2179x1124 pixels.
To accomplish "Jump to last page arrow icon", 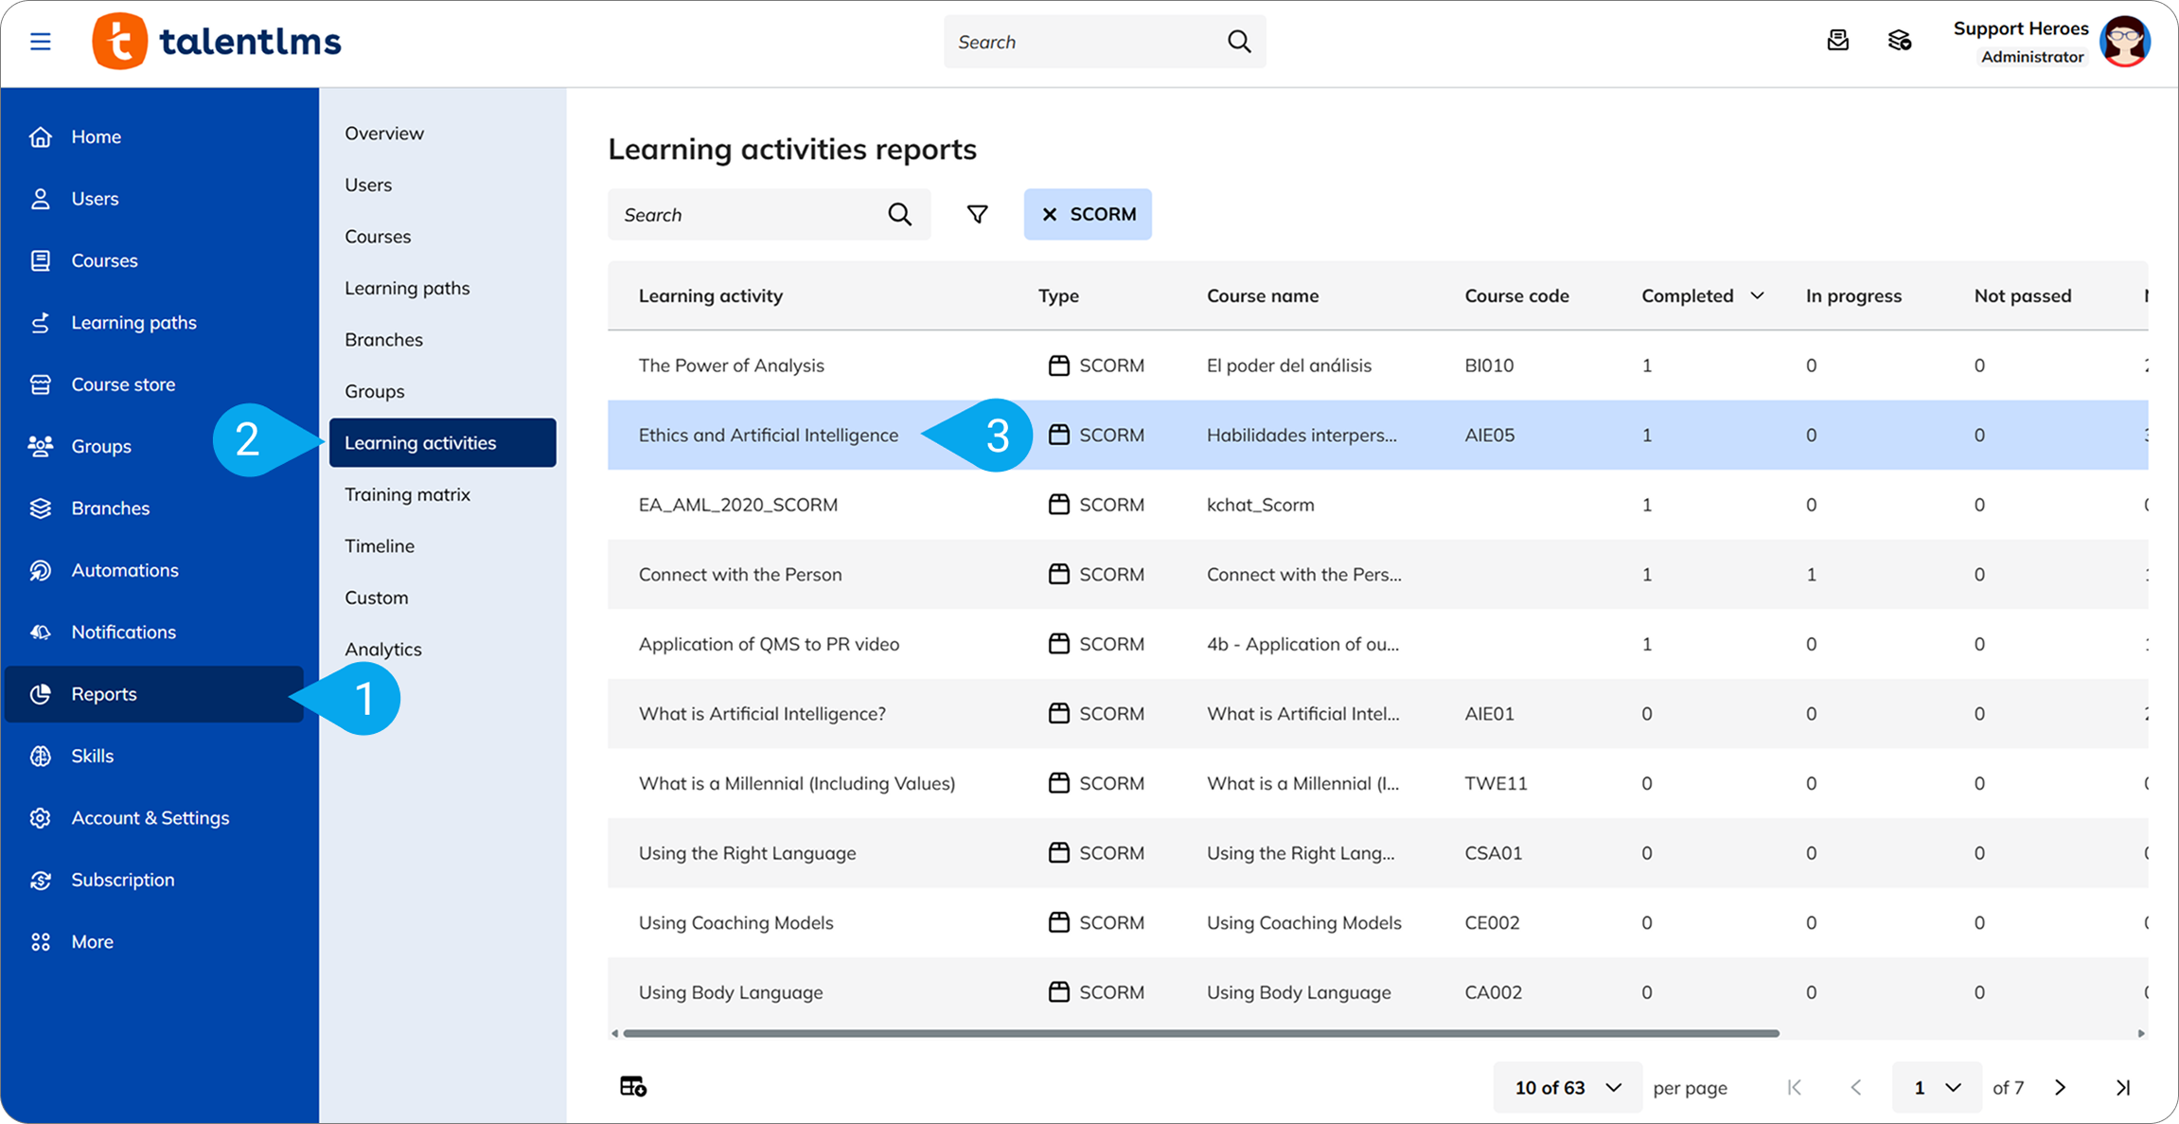I will [2123, 1087].
